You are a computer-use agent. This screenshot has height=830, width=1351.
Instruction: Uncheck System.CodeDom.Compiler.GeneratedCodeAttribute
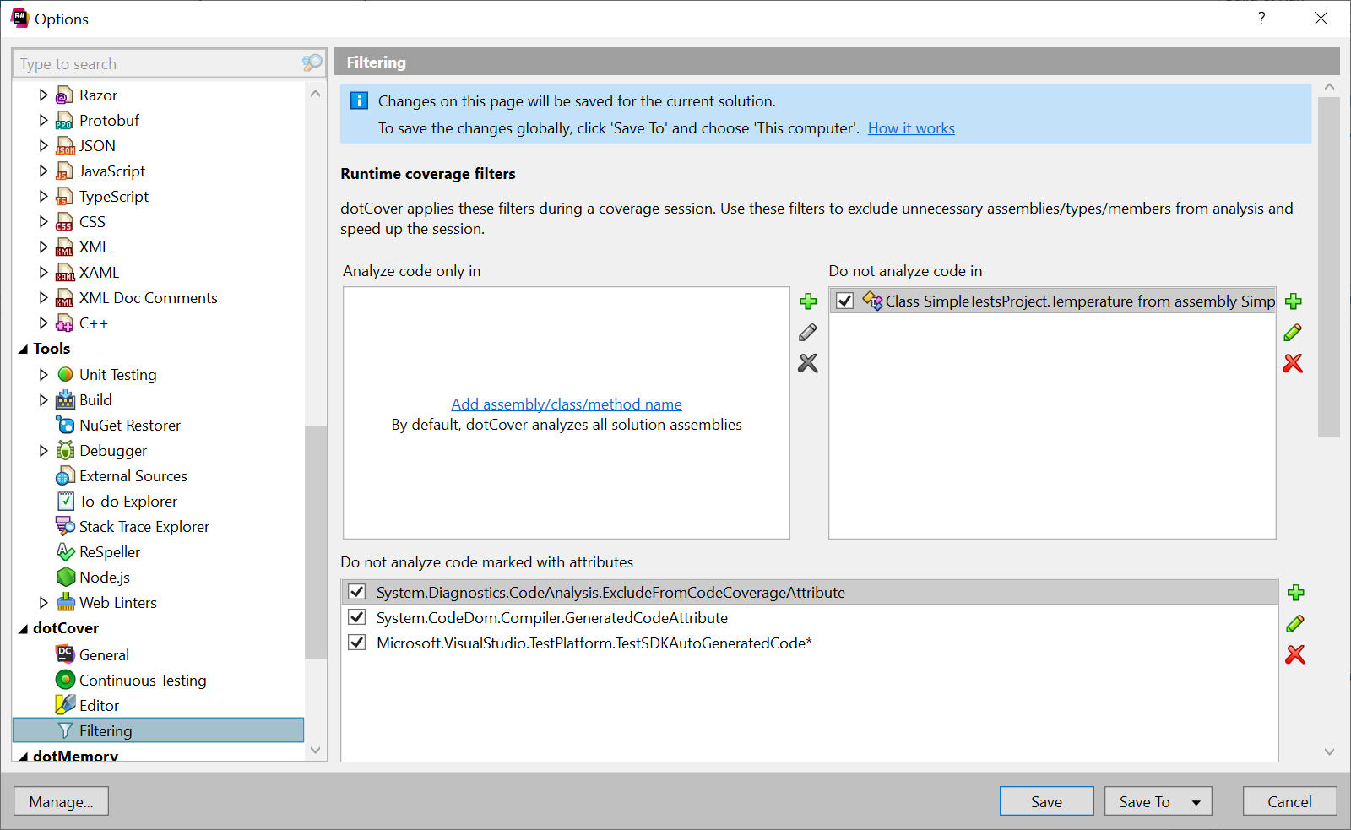coord(356,617)
